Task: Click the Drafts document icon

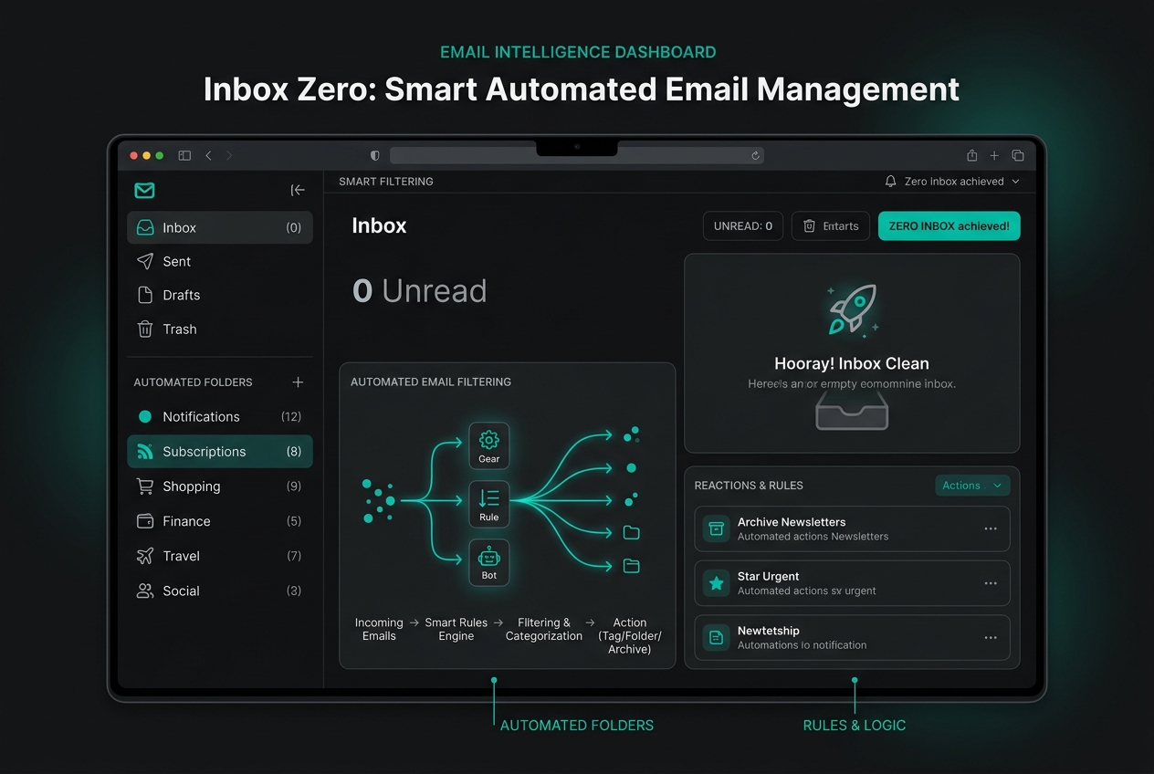Action: [x=144, y=296]
